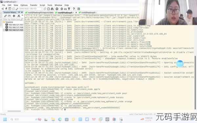Close the Session Manager panel
This screenshot has width=197, height=123.
tap(22, 12)
